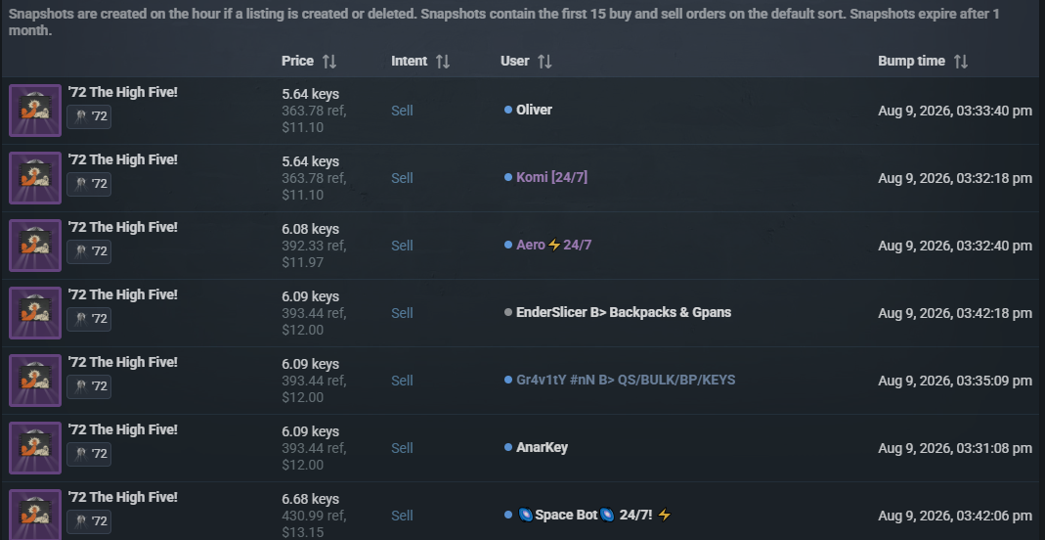Sort listings by User column arrows
Screen dimensions: 1045x540
click(544, 62)
